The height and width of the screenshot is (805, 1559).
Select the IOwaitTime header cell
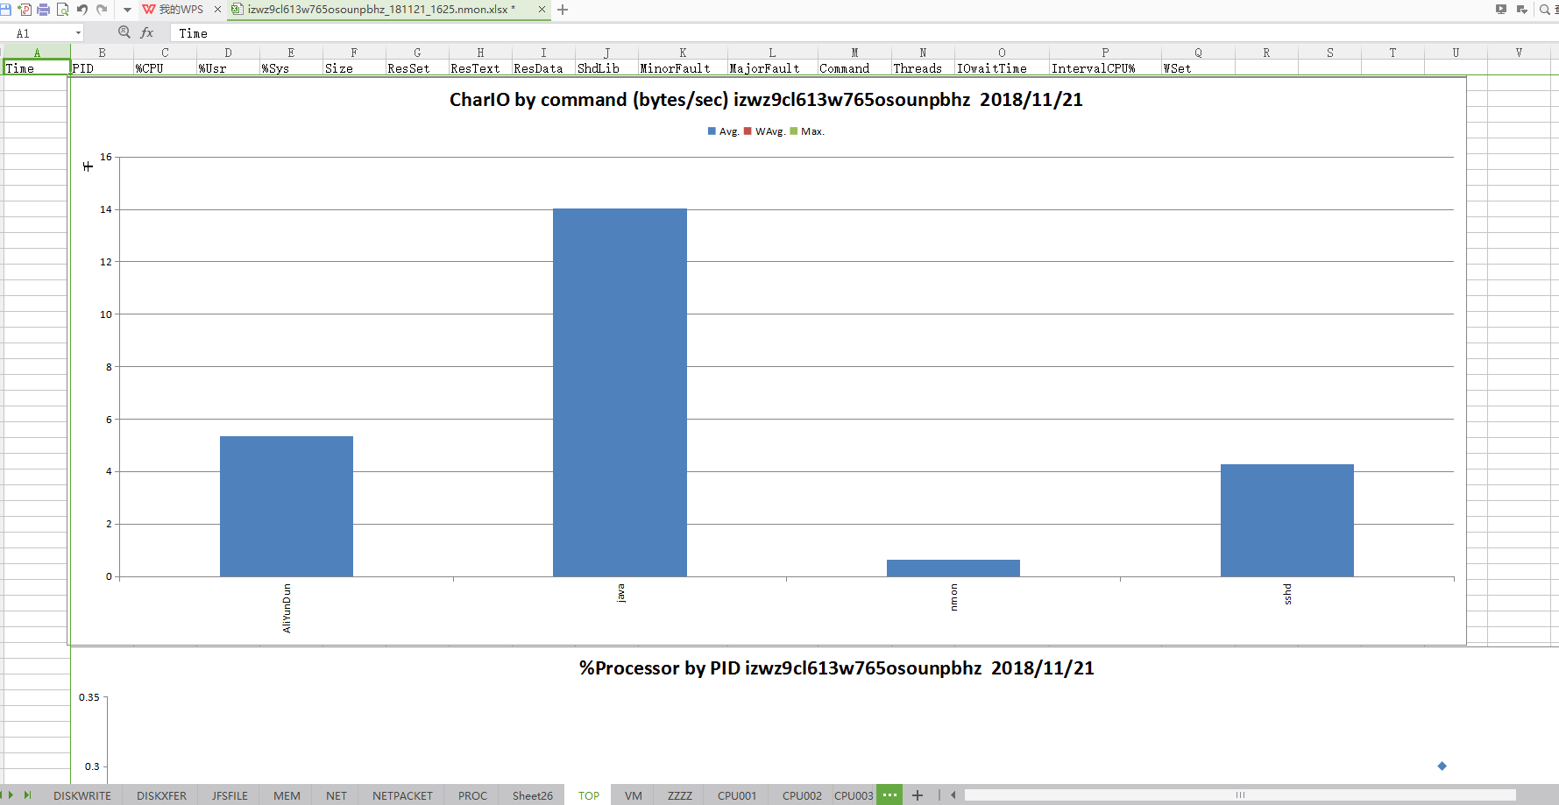point(1002,68)
